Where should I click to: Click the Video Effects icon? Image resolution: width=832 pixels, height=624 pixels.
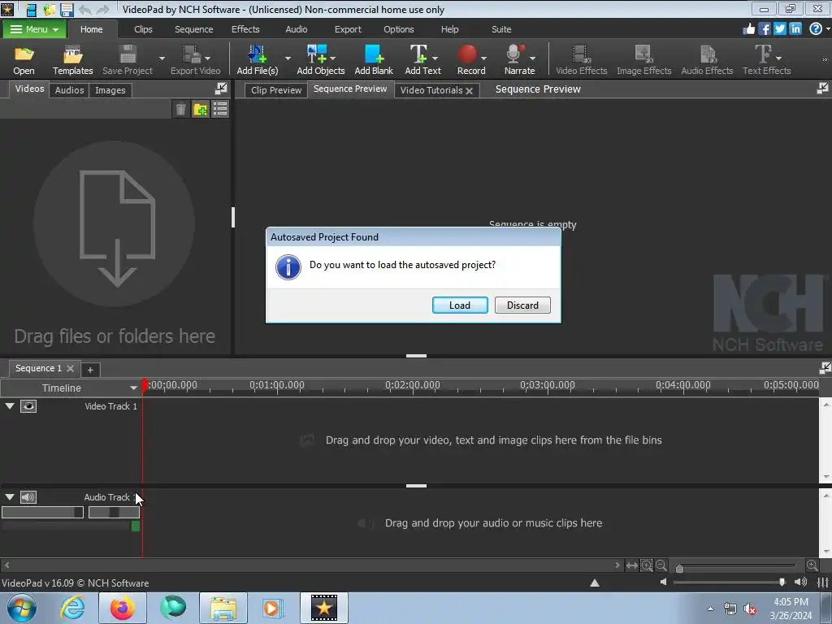pos(581,54)
